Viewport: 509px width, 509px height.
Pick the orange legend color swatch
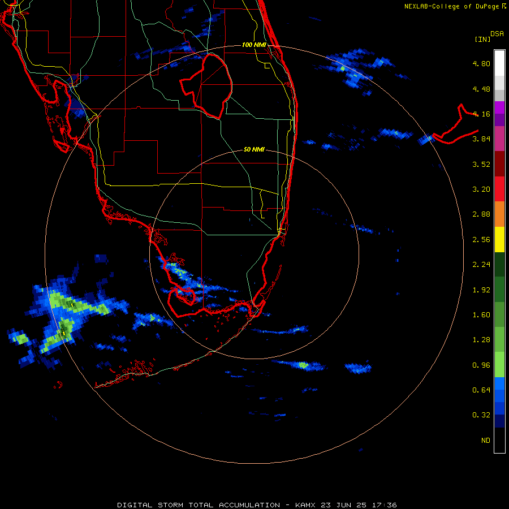coord(499,214)
